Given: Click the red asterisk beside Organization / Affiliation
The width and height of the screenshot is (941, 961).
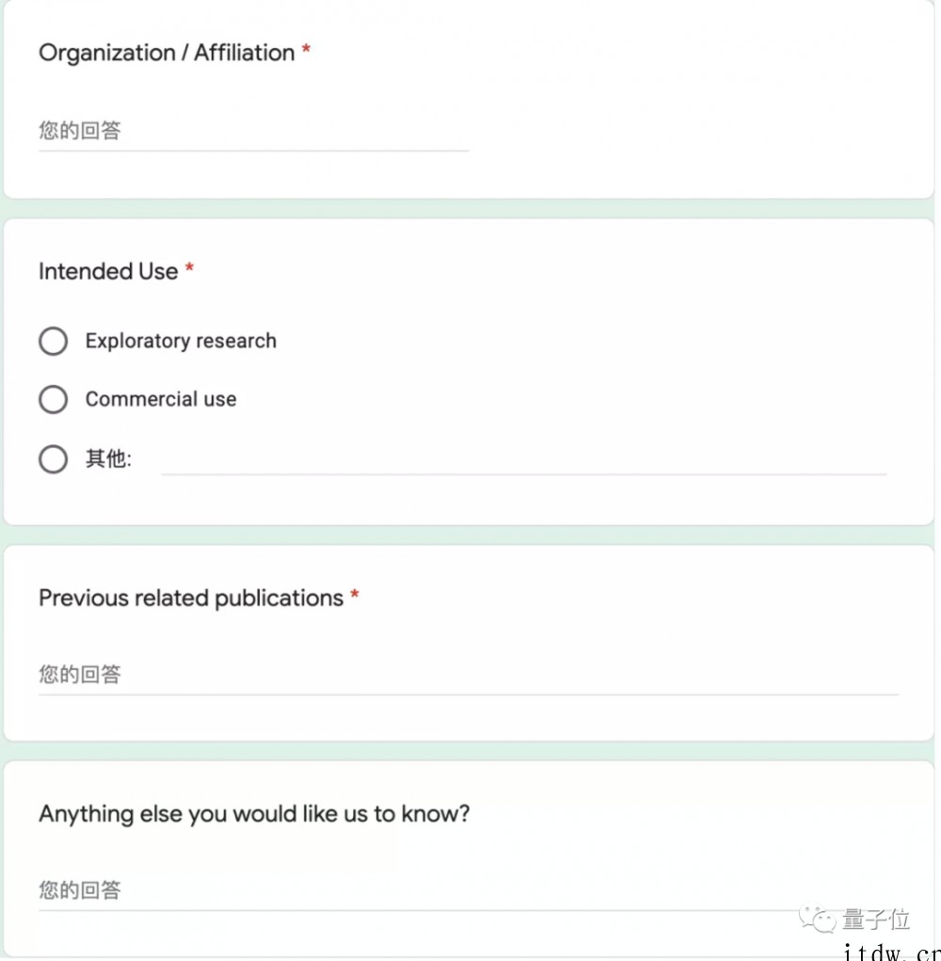Looking at the screenshot, I should [306, 49].
